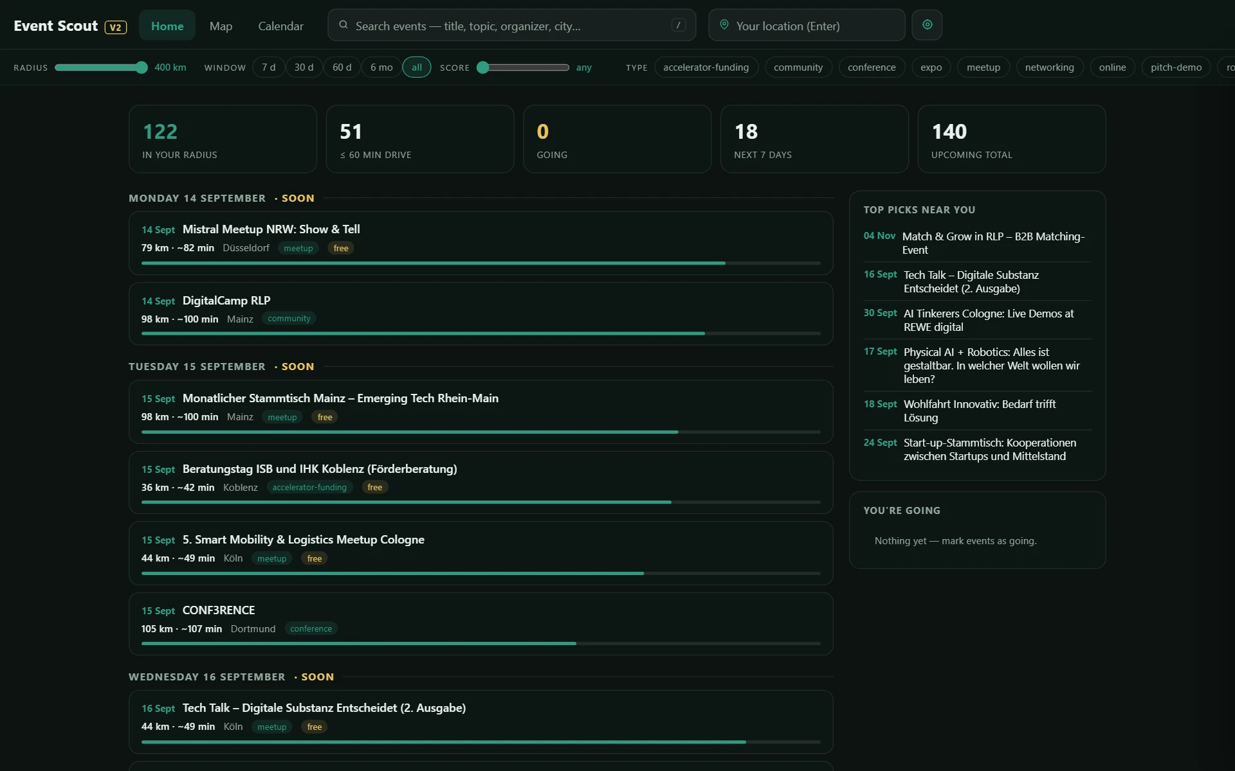Click the Event Scout logo title
Viewport: 1235px width, 771px height.
tap(56, 26)
